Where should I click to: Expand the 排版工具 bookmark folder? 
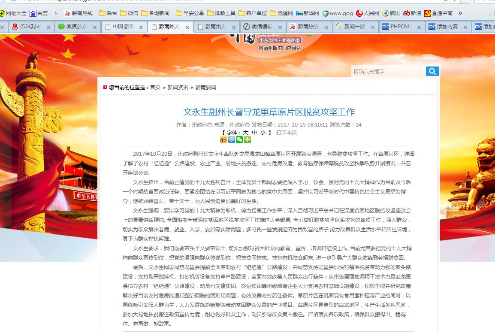221,13
